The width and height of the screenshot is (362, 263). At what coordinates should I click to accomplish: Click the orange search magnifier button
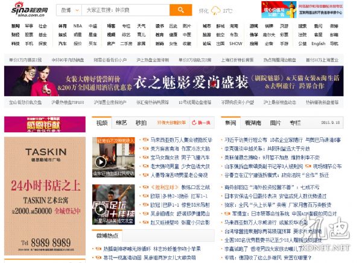(x=181, y=10)
